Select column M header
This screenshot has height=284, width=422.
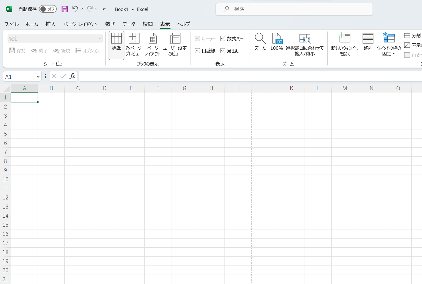(345, 89)
